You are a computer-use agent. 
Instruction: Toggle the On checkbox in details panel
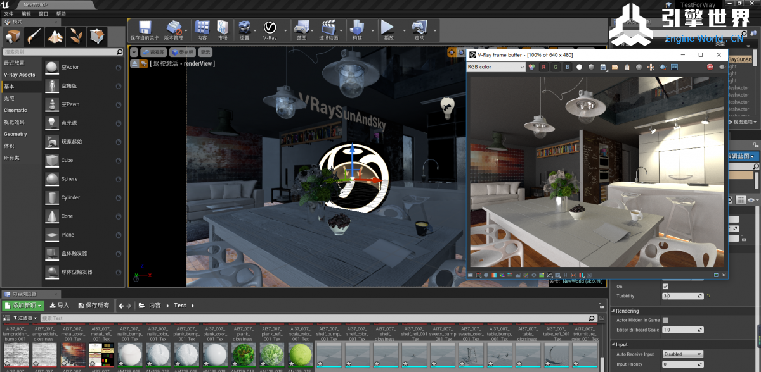[665, 287]
